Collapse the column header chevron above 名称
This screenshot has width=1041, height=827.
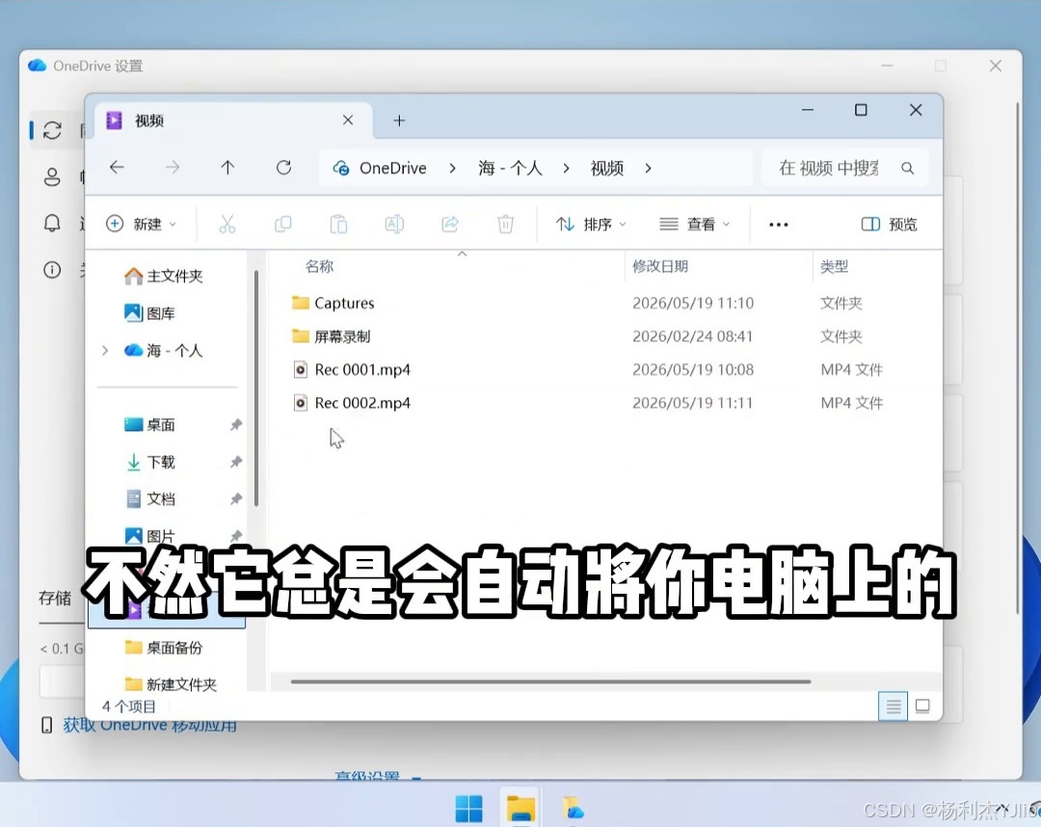(462, 254)
